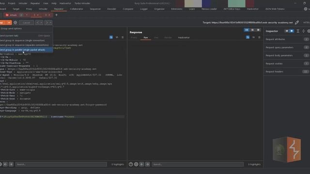Screen dimensions: 310x174
Task: Switch to the Organizer tool tab
Action: tap(159, 9)
